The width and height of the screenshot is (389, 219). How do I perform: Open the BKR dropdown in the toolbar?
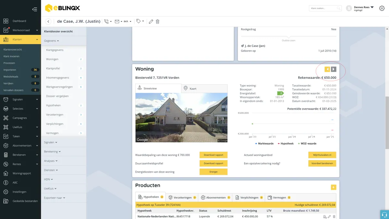tap(128, 21)
